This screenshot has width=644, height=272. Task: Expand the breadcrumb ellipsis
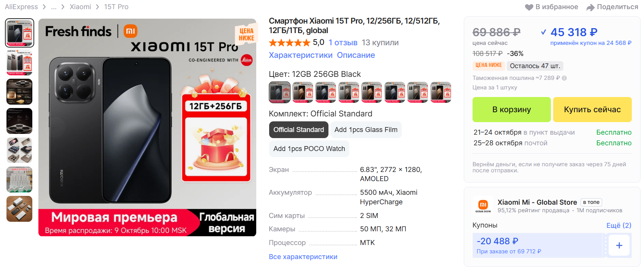point(54,7)
